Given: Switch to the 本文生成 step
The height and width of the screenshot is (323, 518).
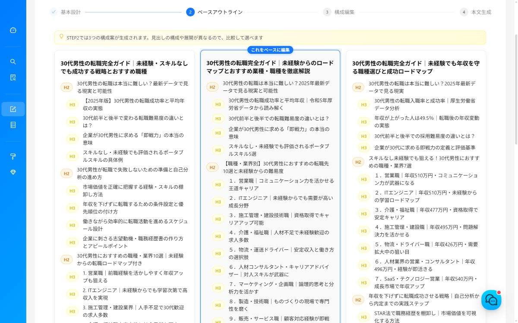Looking at the screenshot, I should [x=481, y=12].
